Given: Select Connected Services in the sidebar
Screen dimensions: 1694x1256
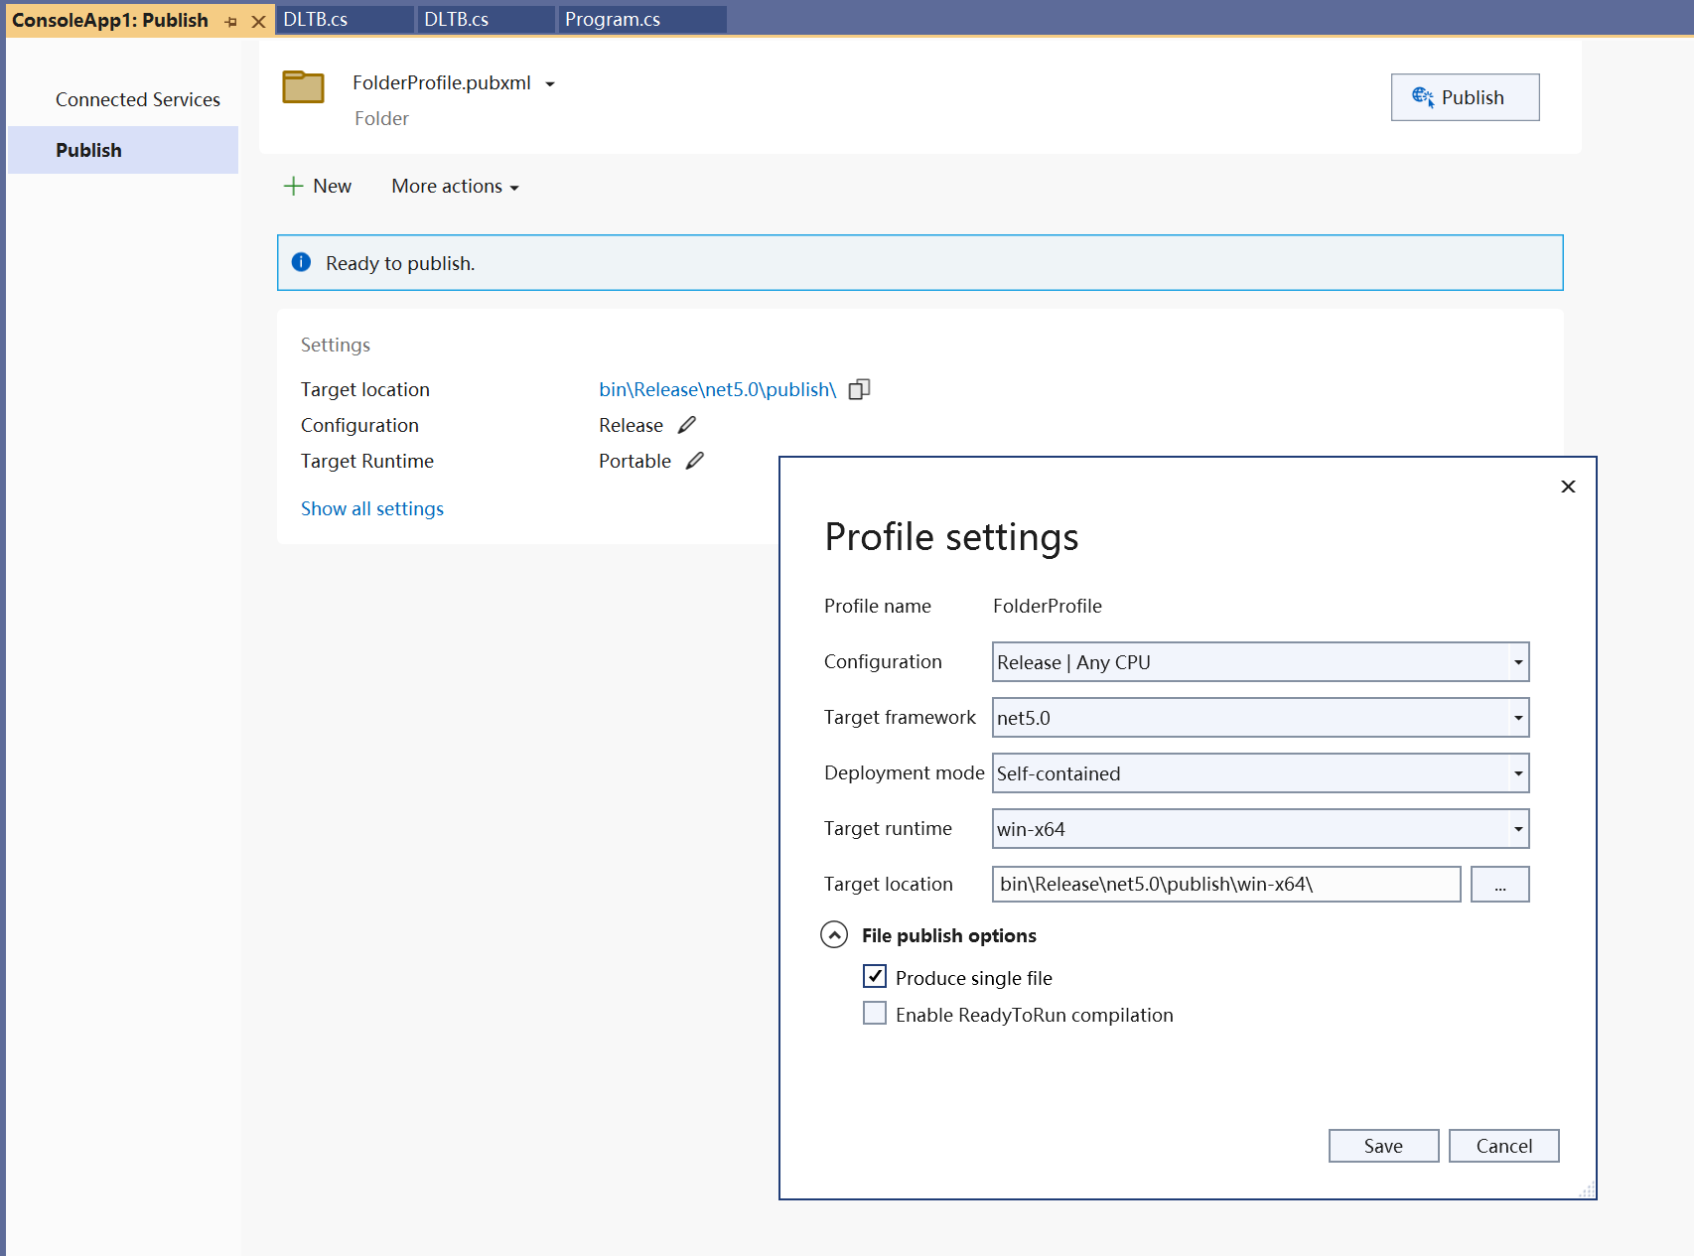Looking at the screenshot, I should tap(137, 99).
